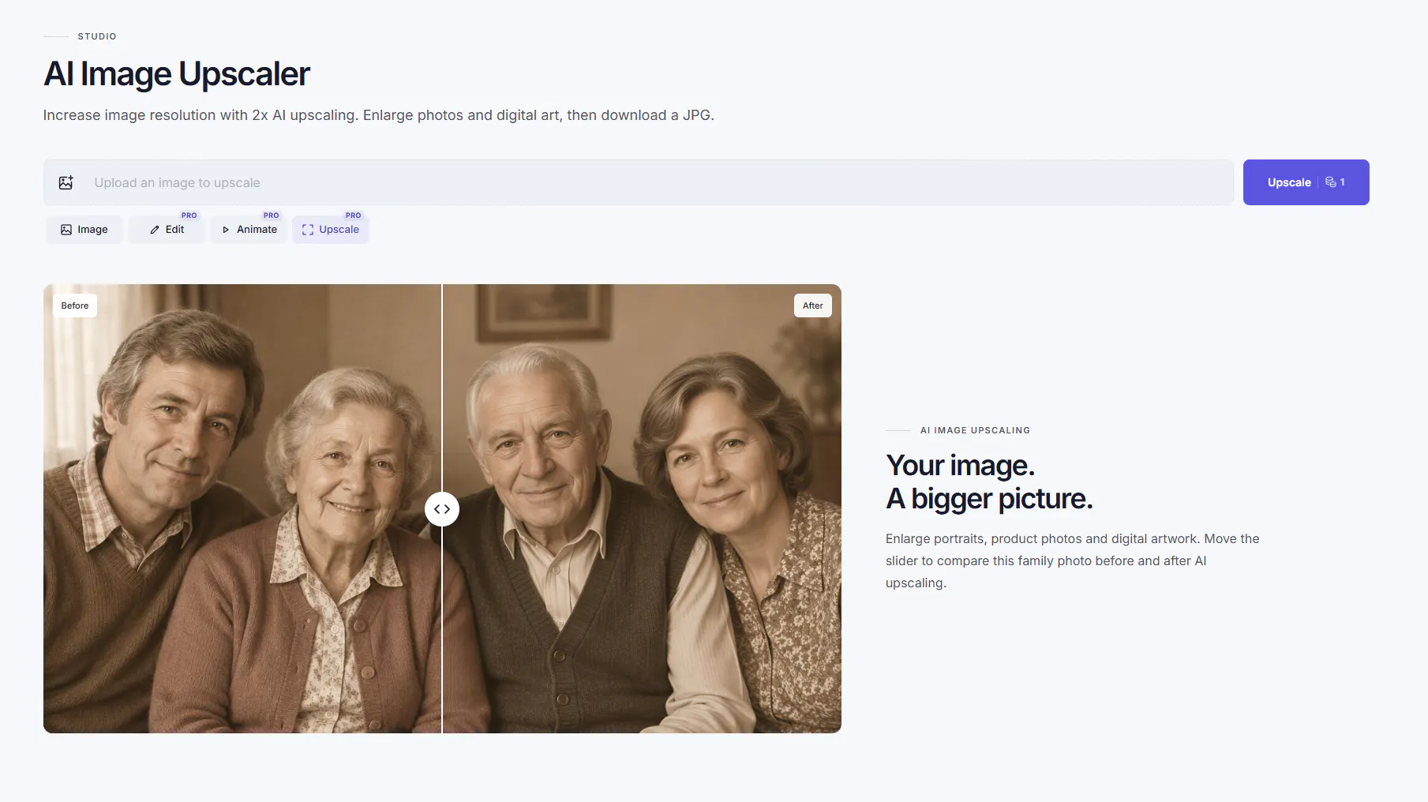Select the Image mode tab
Image resolution: width=1428 pixels, height=802 pixels.
click(x=84, y=230)
